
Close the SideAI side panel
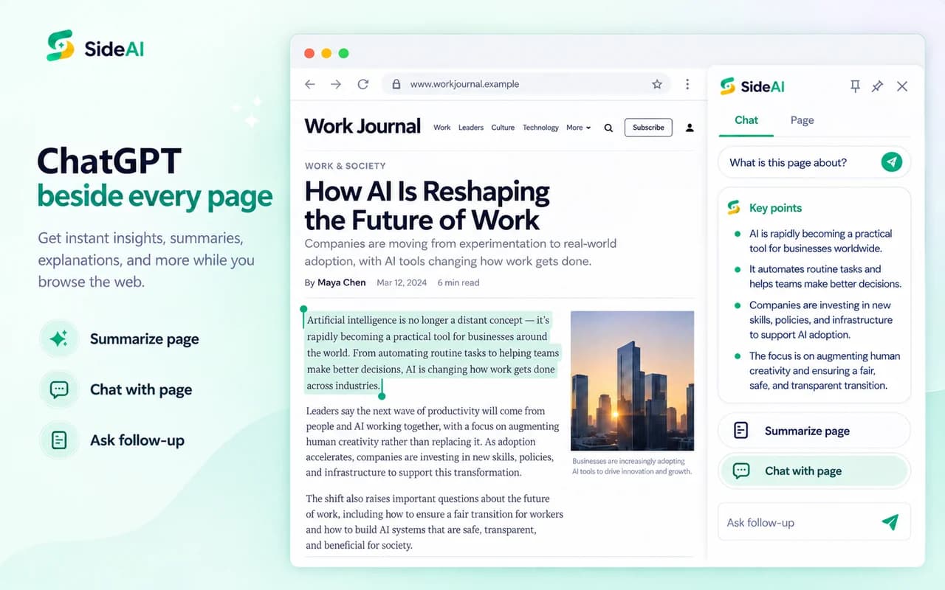[902, 86]
